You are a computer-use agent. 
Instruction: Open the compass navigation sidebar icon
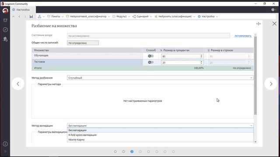tap(5, 30)
